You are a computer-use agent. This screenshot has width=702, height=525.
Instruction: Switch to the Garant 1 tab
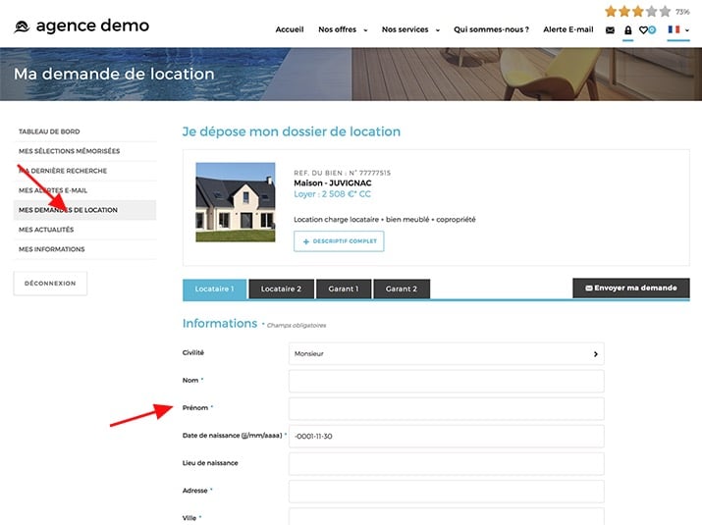pos(343,289)
